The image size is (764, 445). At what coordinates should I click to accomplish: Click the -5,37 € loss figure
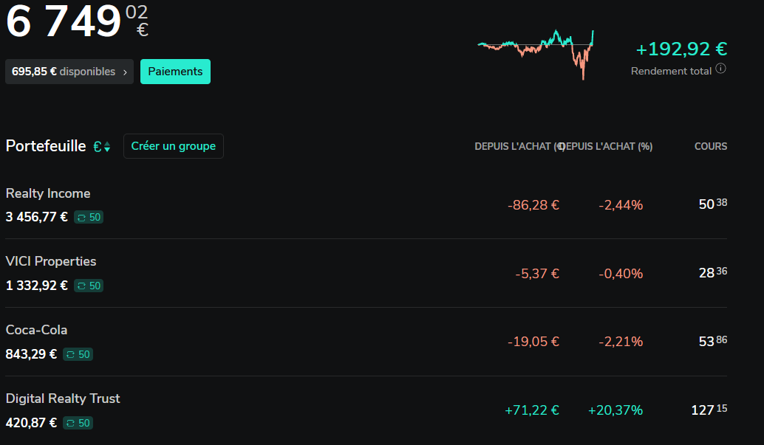pos(537,274)
